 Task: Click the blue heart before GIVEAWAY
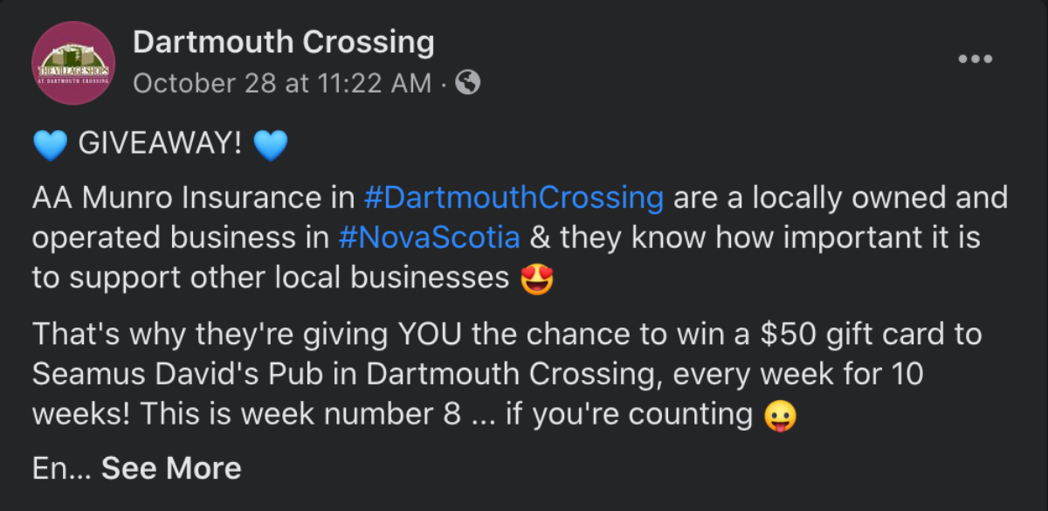click(50, 146)
